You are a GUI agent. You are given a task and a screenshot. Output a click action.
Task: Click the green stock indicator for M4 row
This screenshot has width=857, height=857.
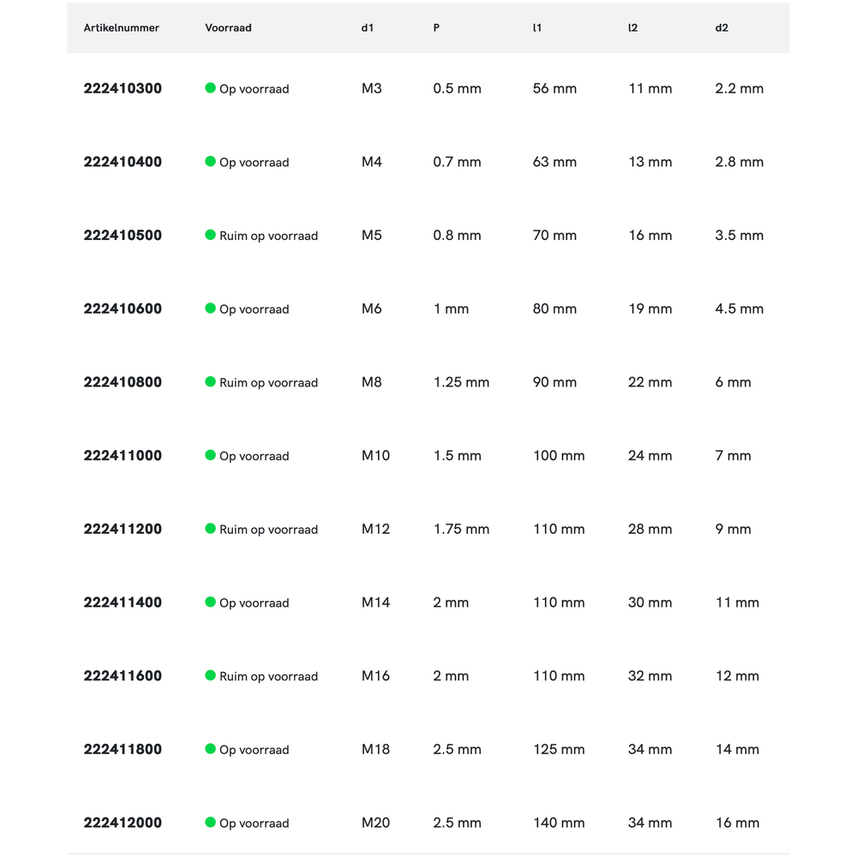(210, 161)
